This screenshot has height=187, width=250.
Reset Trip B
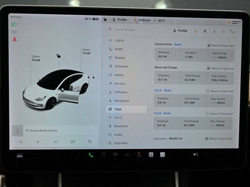167,113
